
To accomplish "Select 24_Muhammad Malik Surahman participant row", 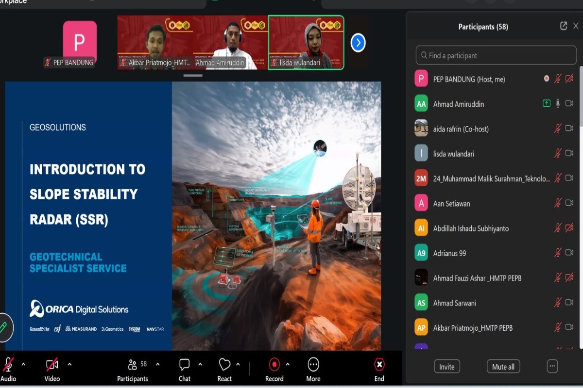I will click(x=495, y=178).
